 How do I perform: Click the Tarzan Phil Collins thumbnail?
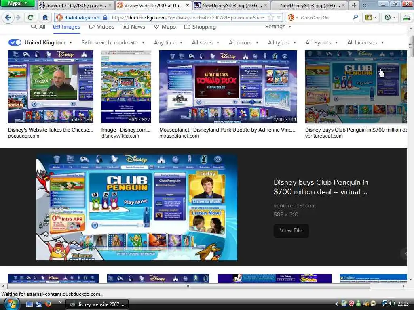tap(51, 87)
